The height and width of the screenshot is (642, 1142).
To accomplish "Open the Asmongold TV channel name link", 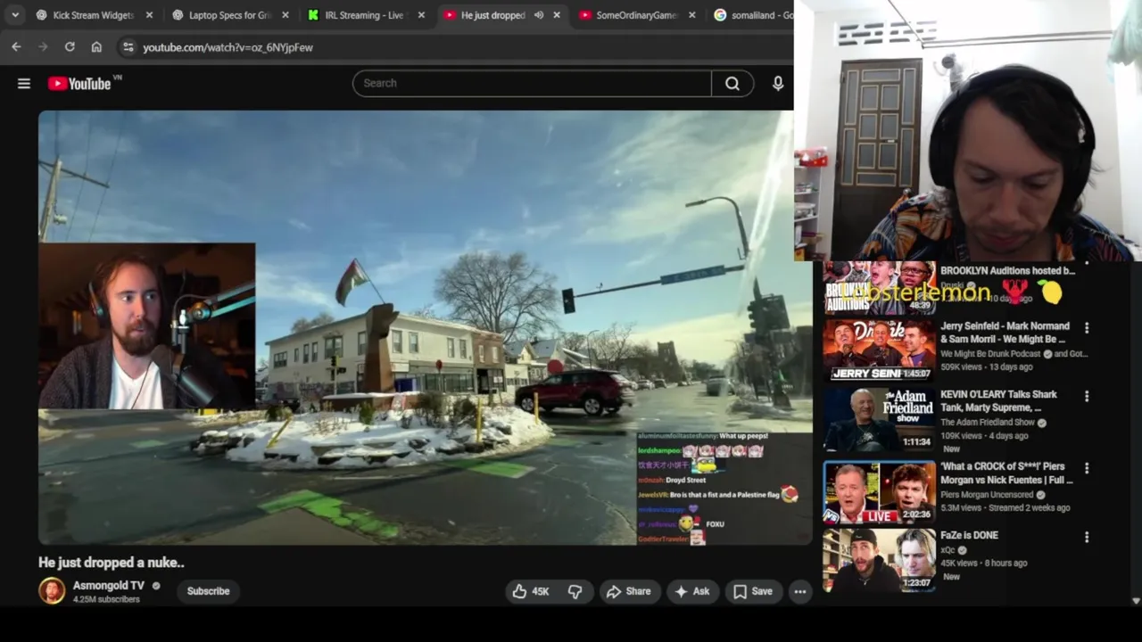I will click(x=108, y=586).
